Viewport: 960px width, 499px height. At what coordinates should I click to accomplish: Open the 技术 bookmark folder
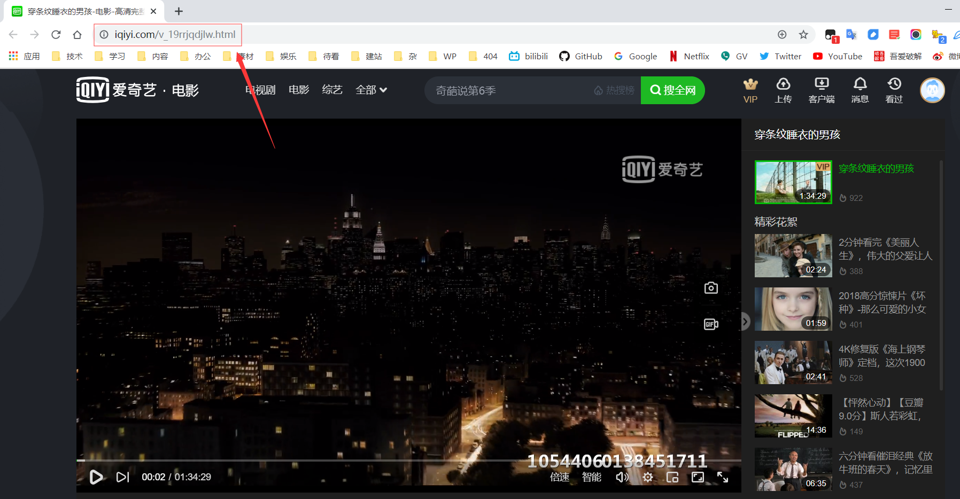[x=67, y=56]
